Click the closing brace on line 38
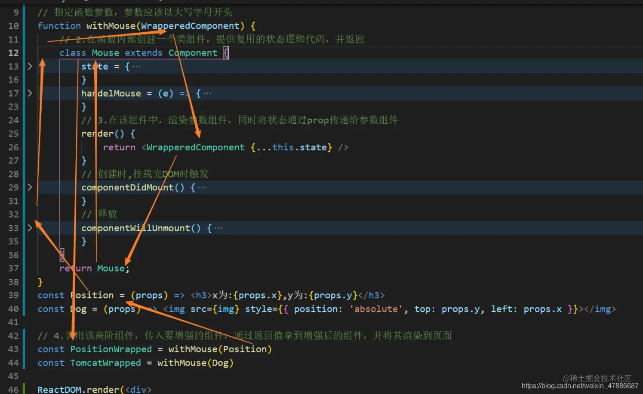This screenshot has width=643, height=394. coord(40,282)
